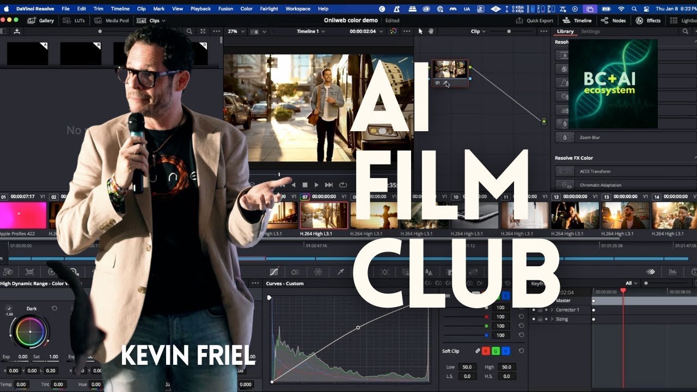Expand the Sizing keyframe track

[552, 319]
